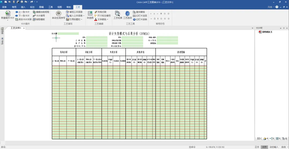Open 编辑当前规程 tool

coord(41,12)
